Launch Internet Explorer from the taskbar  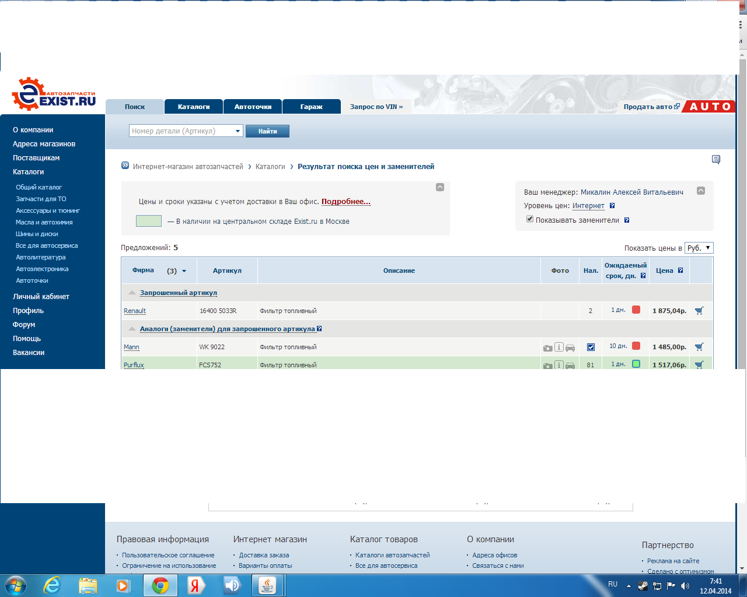[x=53, y=585]
